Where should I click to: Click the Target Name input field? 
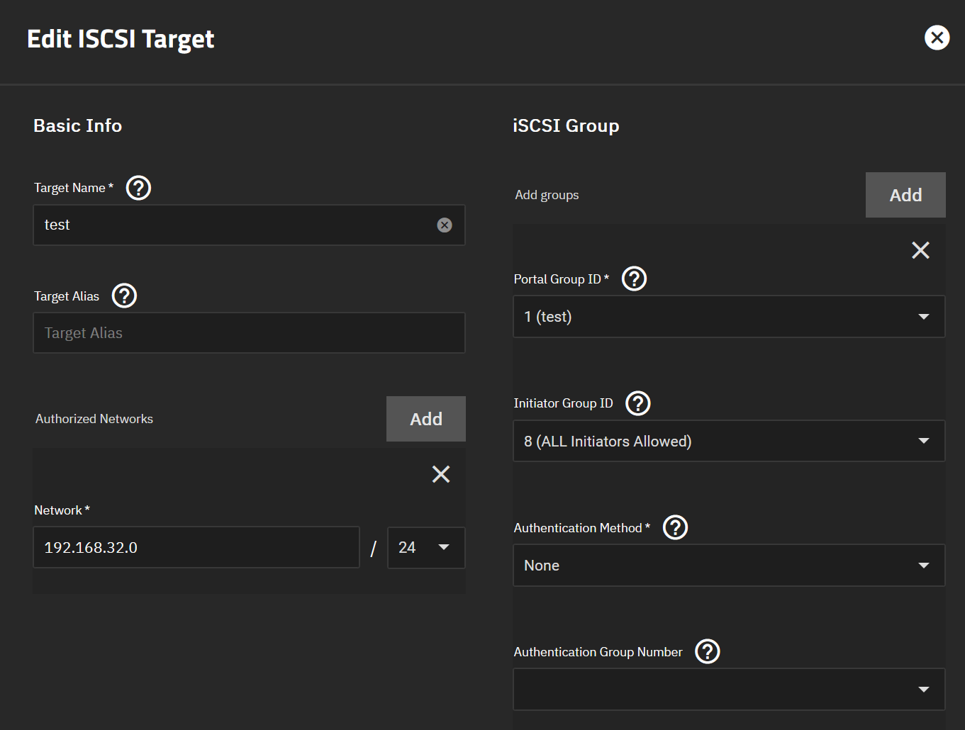click(234, 225)
